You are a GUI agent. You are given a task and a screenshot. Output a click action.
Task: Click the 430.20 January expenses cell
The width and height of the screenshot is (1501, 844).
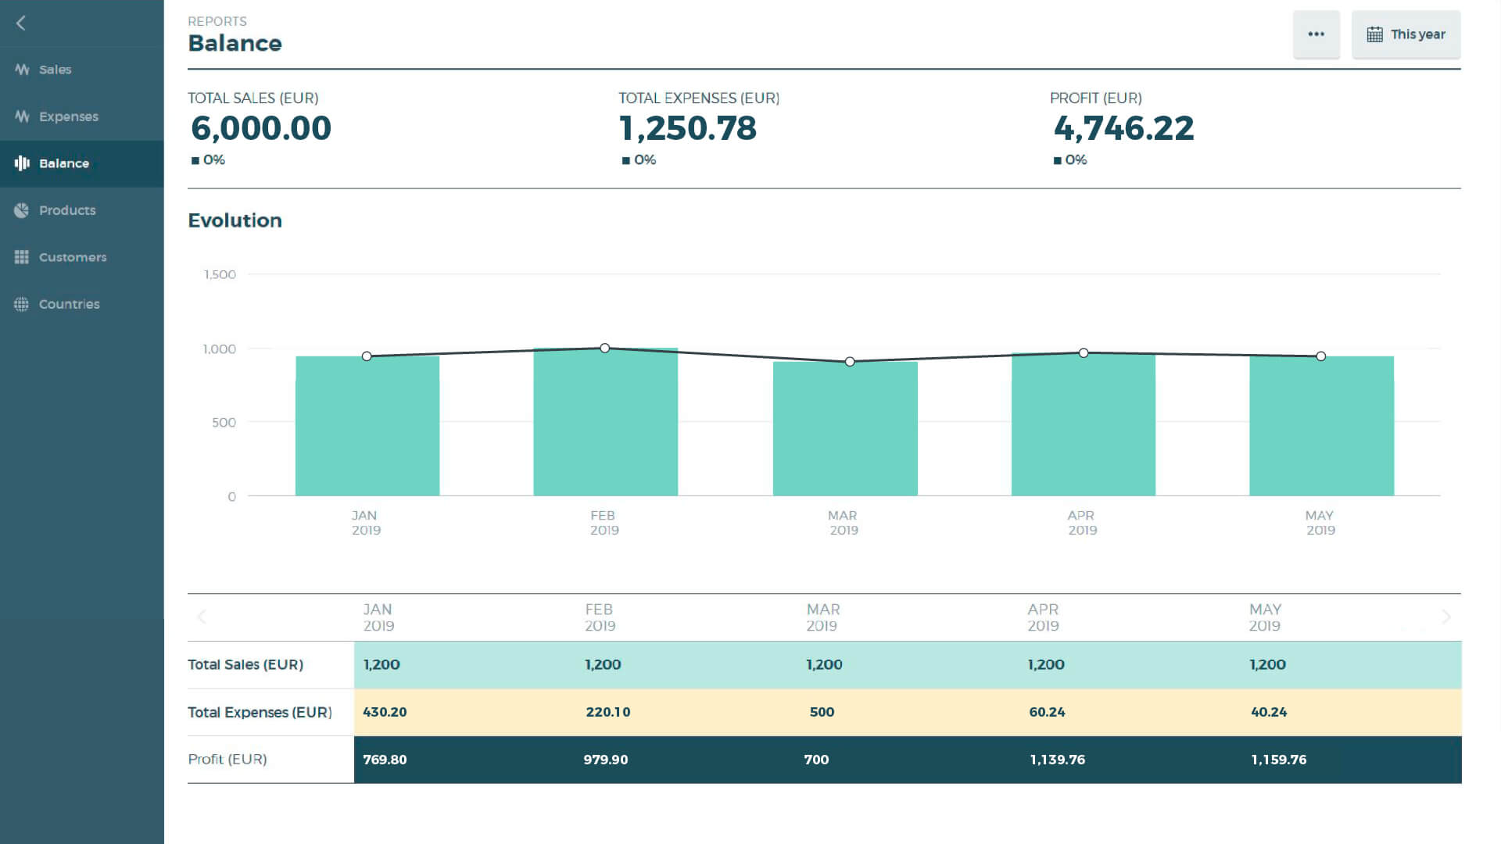coord(385,712)
